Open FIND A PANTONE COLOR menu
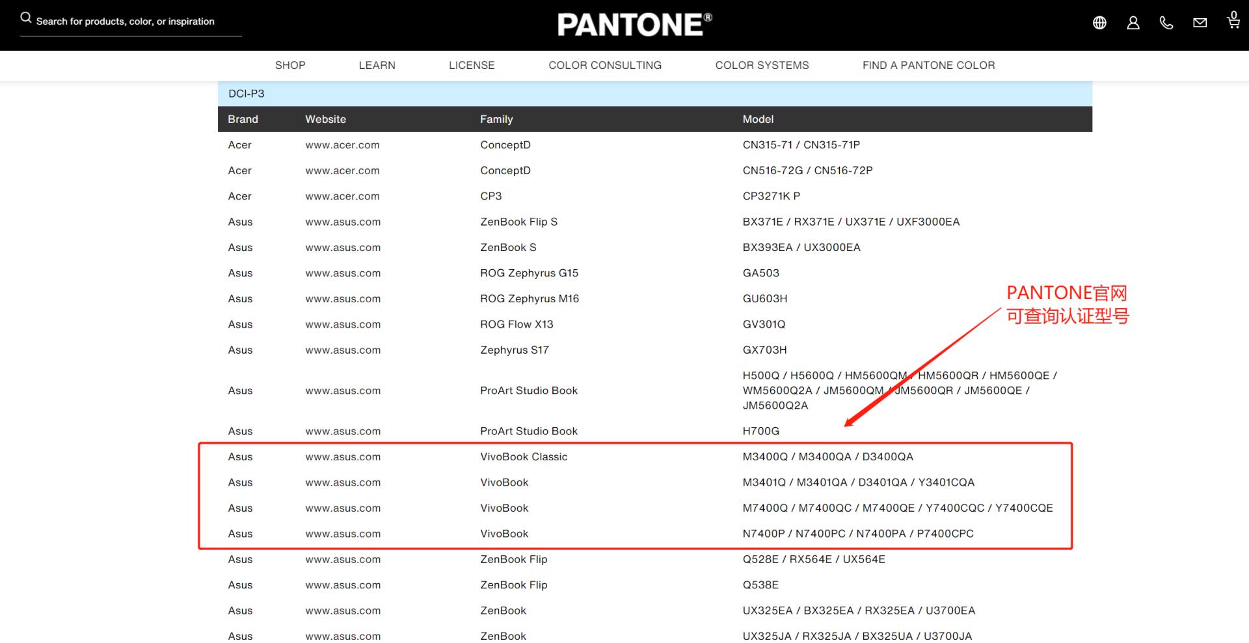Screen dimensions: 1249x643 coord(929,65)
